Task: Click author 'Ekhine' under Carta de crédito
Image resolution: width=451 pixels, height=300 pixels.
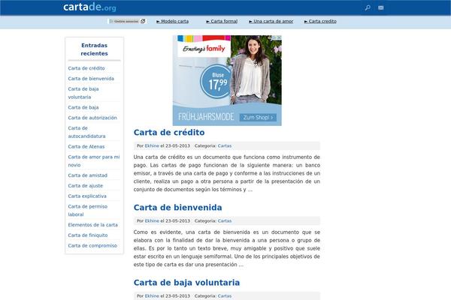Action: (152, 145)
